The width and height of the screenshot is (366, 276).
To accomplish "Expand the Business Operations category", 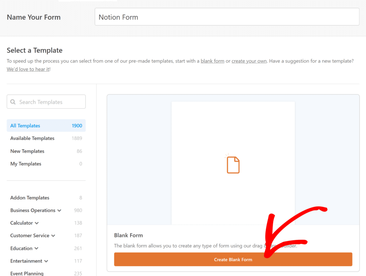I will 59,210.
